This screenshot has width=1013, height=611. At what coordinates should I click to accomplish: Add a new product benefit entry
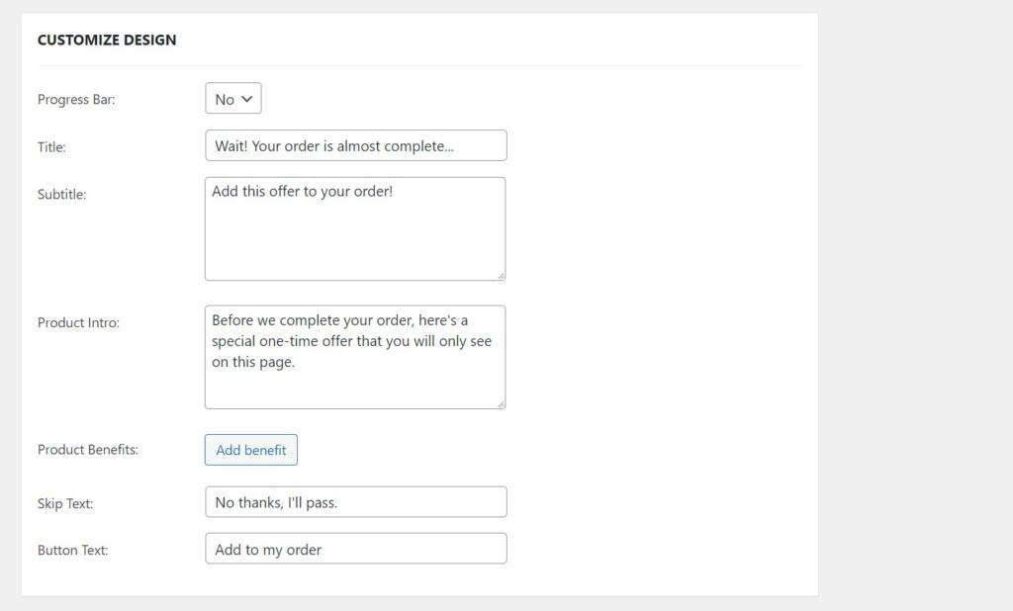pos(250,450)
